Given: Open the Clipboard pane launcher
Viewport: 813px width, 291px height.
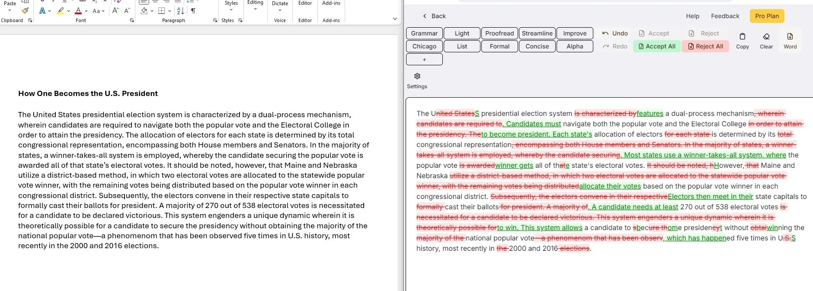Looking at the screenshot, I should (x=30, y=20).
